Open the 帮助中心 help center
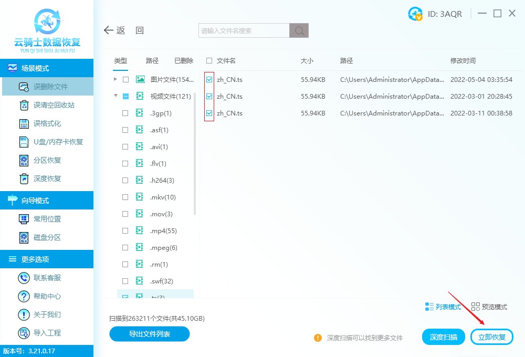Screen dimensions: 525x357 point(40,296)
